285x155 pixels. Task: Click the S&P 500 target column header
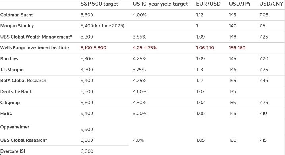(x=99, y=4)
